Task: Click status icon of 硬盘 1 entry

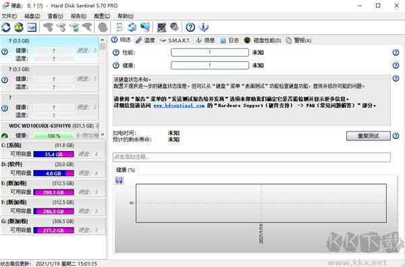Action: coord(5,80)
